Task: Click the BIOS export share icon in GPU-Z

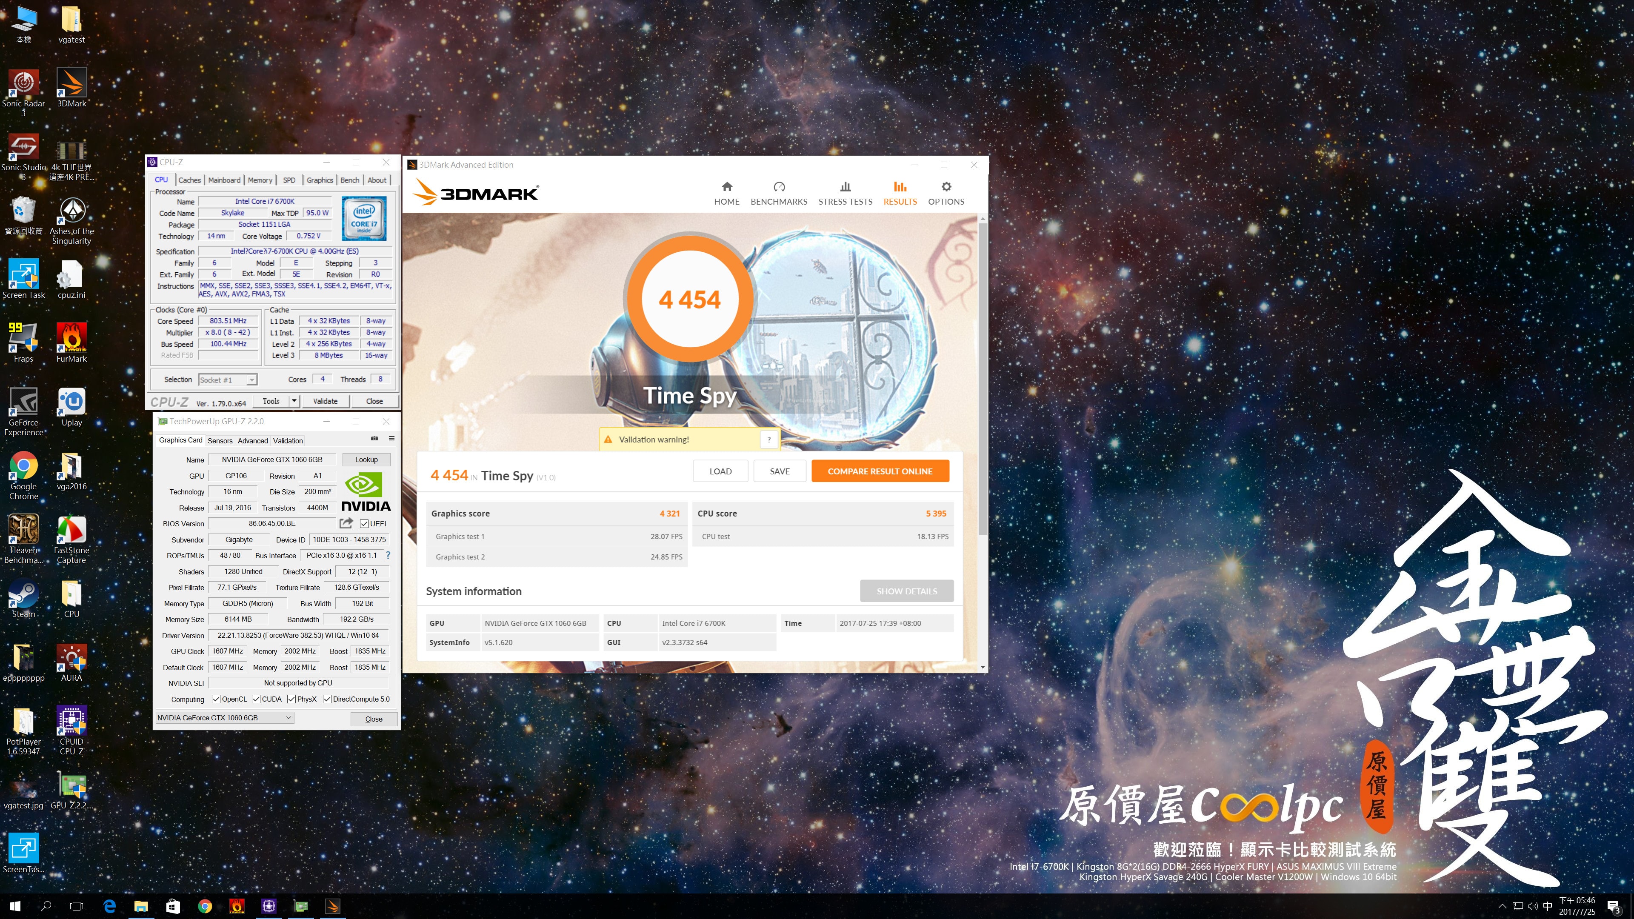Action: click(346, 522)
